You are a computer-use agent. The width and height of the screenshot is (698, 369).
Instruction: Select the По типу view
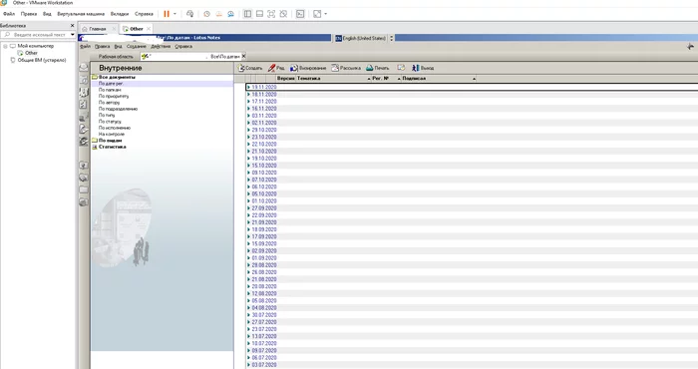click(x=107, y=115)
